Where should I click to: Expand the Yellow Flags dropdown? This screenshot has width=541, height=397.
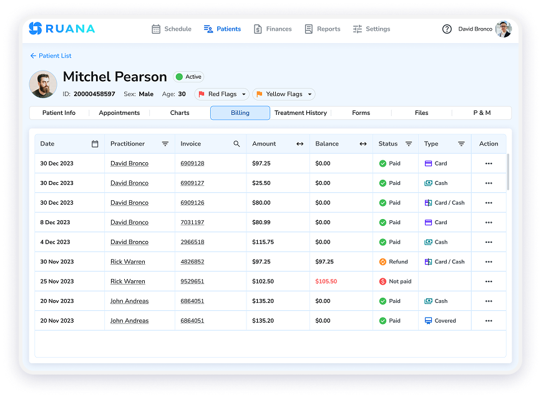tap(284, 94)
